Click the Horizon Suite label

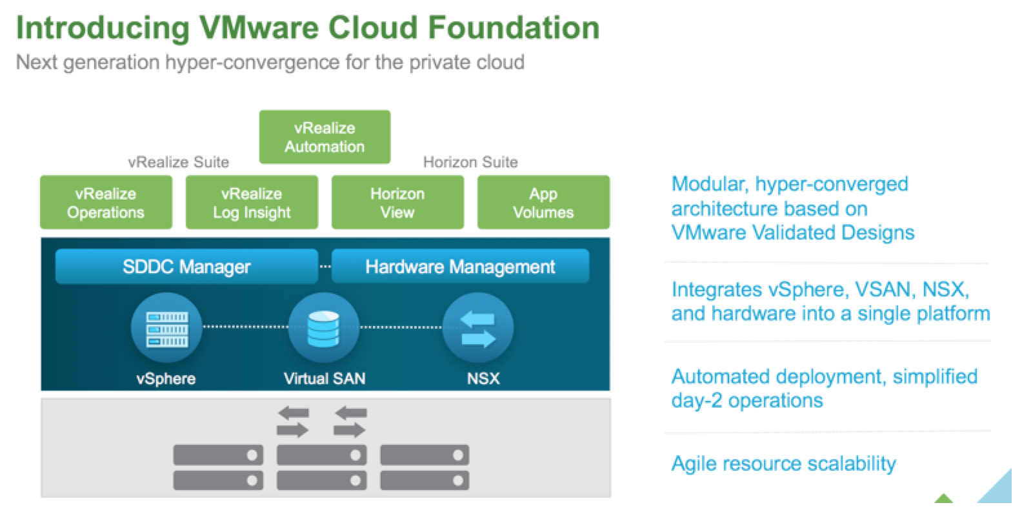(x=470, y=162)
